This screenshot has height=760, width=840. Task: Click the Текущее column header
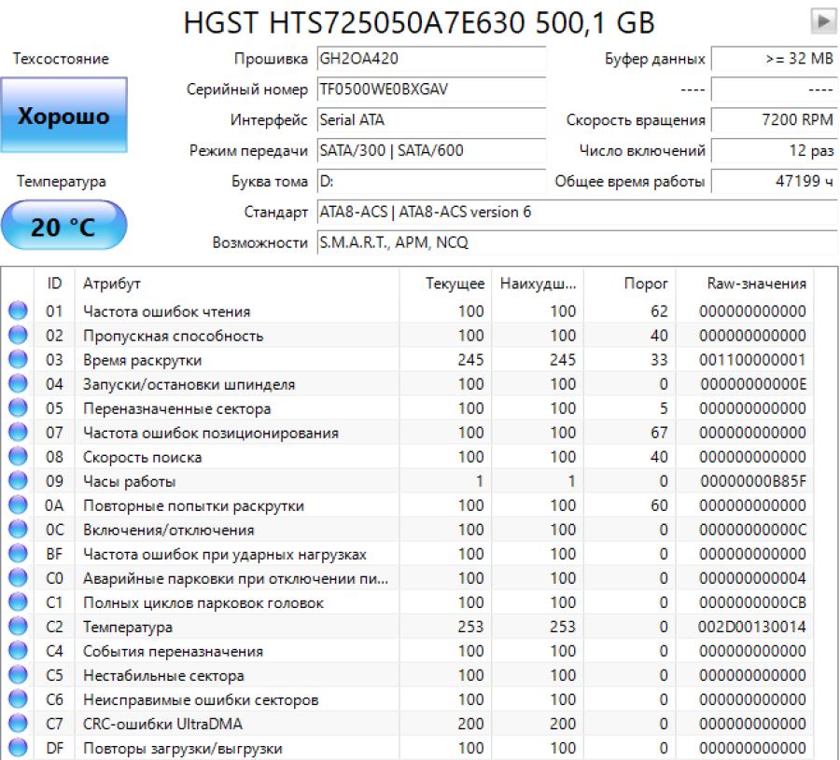click(x=455, y=283)
